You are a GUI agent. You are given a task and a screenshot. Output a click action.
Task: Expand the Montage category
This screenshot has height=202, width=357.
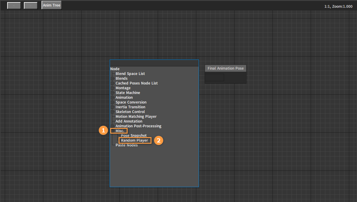click(x=112, y=88)
